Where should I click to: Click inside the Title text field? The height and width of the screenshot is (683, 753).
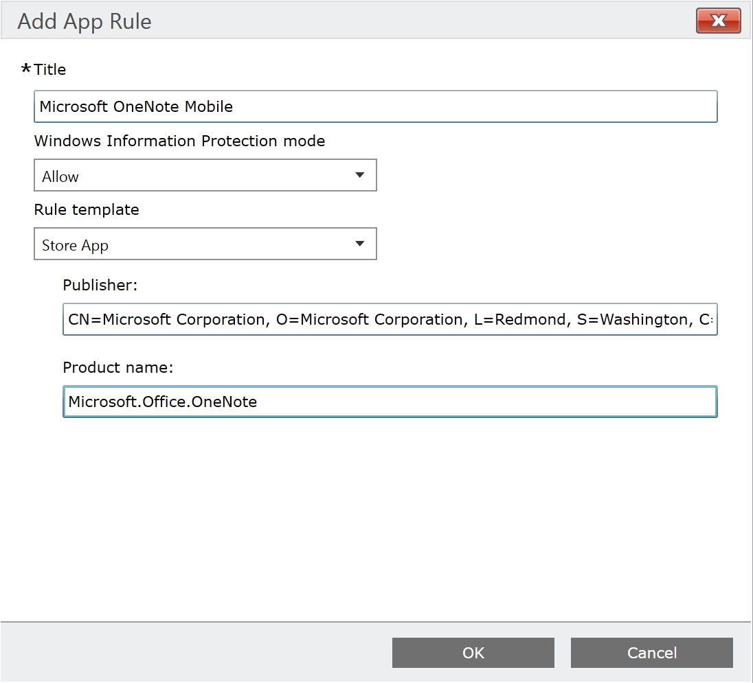[375, 106]
